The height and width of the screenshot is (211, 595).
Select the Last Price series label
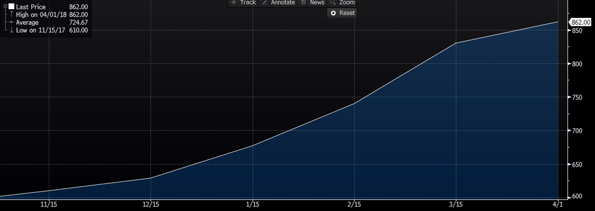[x=31, y=7]
